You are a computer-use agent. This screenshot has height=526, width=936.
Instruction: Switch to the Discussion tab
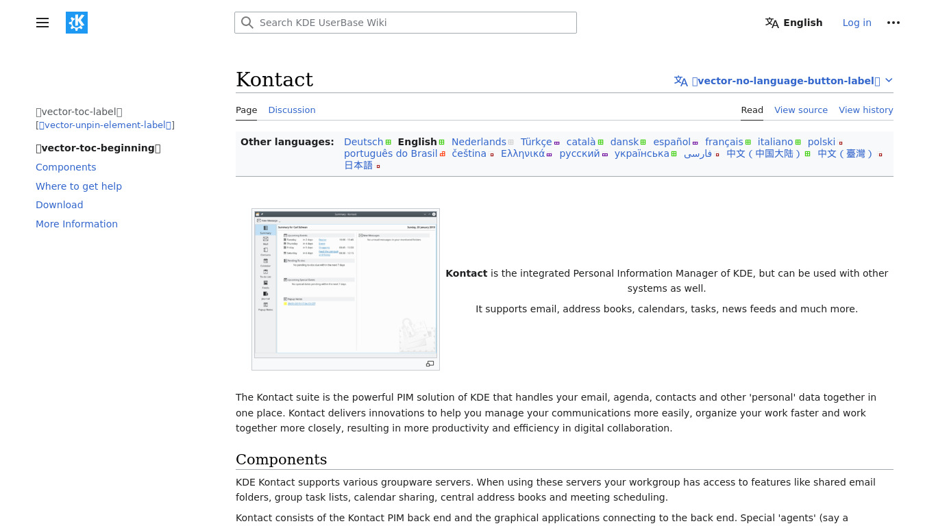[x=292, y=110]
